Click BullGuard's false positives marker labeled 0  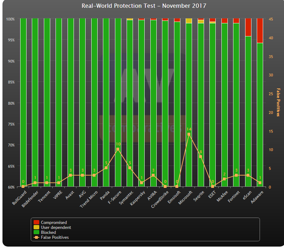click(23, 186)
